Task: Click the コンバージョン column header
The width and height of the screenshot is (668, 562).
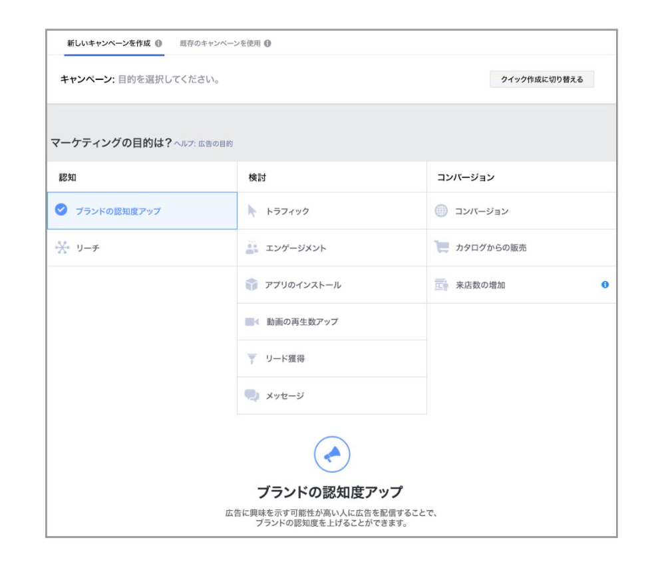Action: (x=466, y=177)
